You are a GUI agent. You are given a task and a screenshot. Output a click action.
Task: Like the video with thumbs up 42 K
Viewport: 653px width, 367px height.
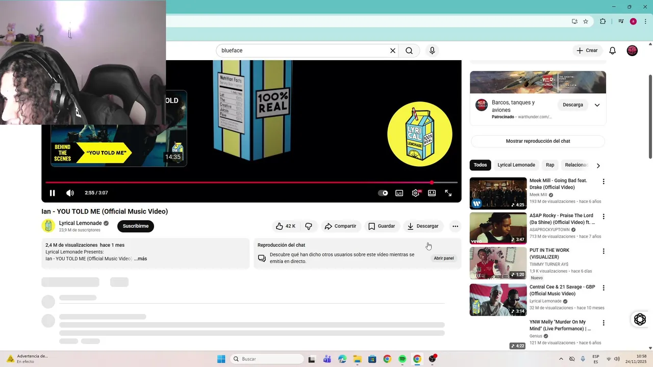(285, 226)
